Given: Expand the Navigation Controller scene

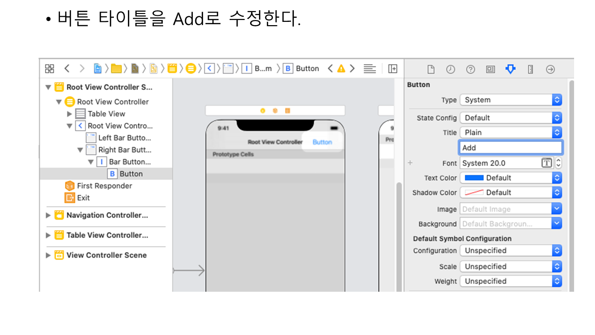Looking at the screenshot, I should click(x=48, y=215).
